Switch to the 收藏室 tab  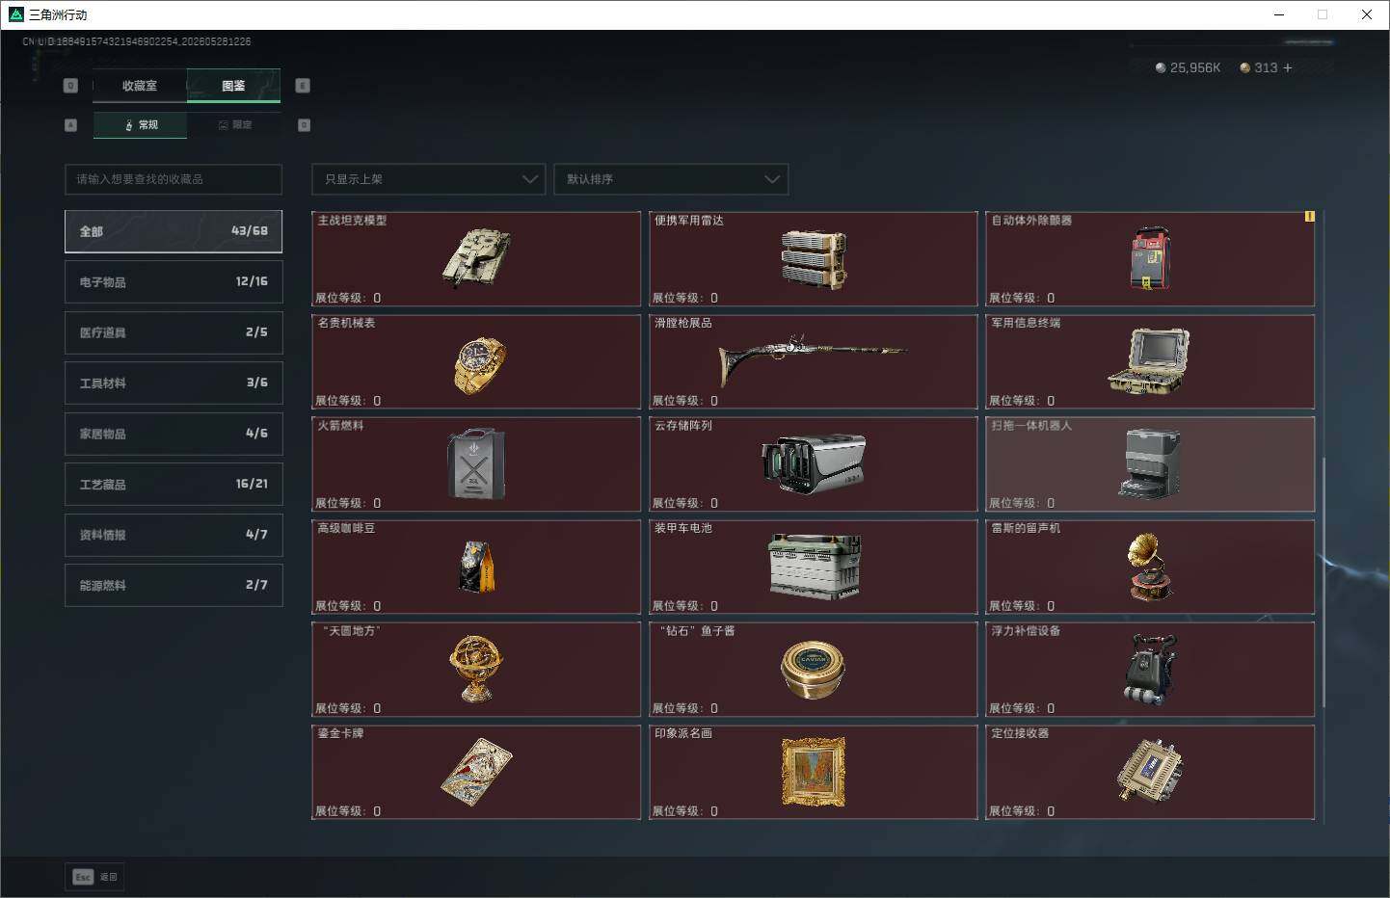pyautogui.click(x=140, y=86)
